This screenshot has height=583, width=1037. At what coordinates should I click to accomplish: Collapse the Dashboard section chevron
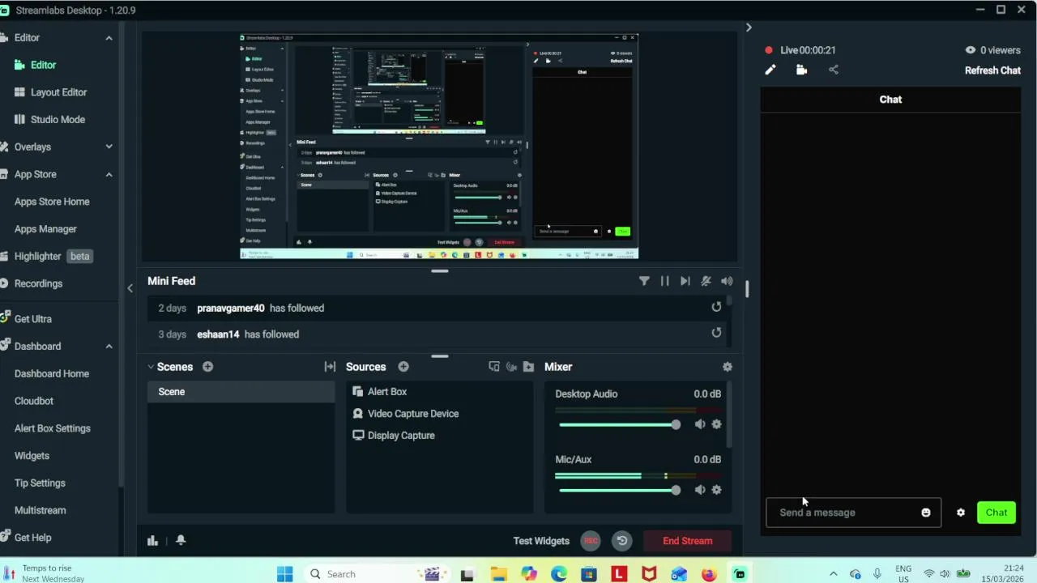click(x=109, y=347)
